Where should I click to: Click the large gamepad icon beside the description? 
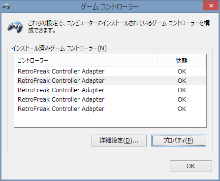15,27
